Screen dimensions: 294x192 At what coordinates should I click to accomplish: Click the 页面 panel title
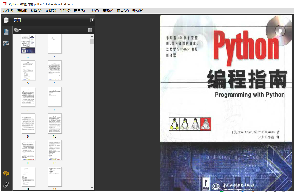click(18, 20)
